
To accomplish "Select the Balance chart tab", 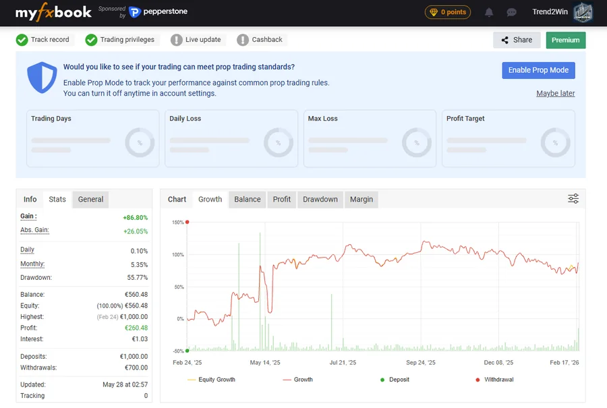I will pyautogui.click(x=248, y=200).
